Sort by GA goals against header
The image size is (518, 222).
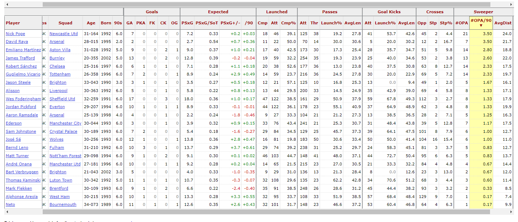(129, 23)
